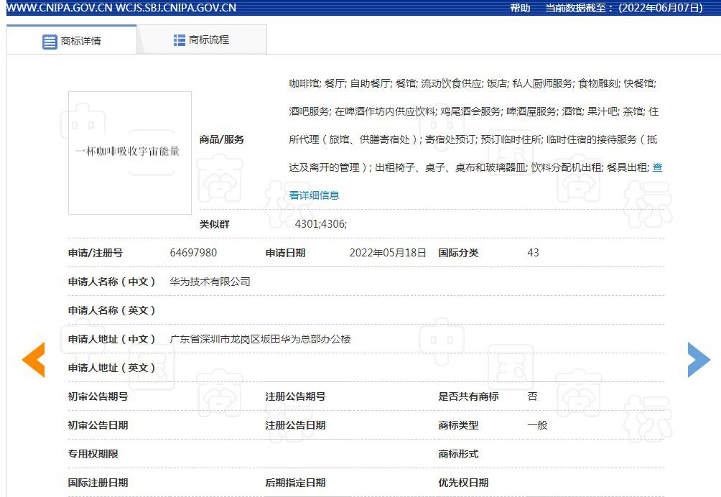Screen dimensions: 721x497
Task: Go to the next trademark with the blue arrow
Action: pos(699,360)
